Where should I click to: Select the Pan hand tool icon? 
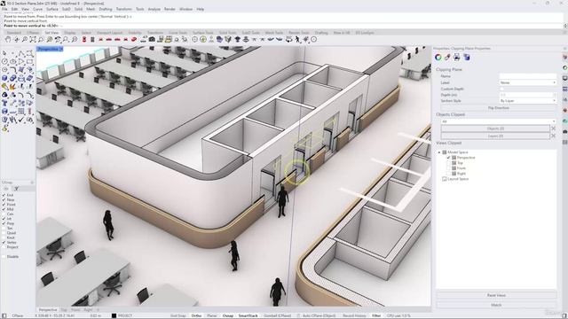8,39
